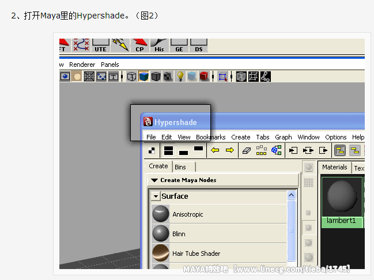
Task: Click the clear graph eraser icon
Action: point(247,150)
